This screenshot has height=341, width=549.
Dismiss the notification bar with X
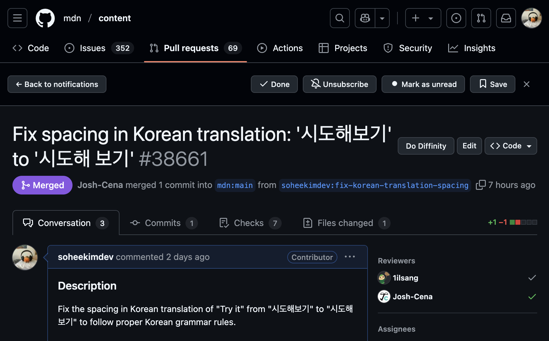[527, 84]
